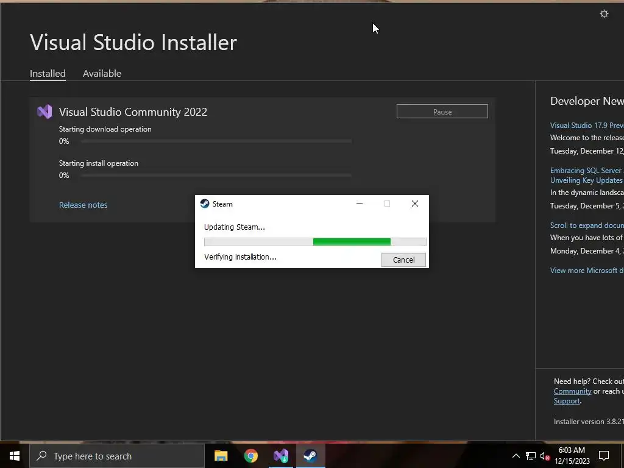Click the Verifying installation... status text

click(240, 257)
